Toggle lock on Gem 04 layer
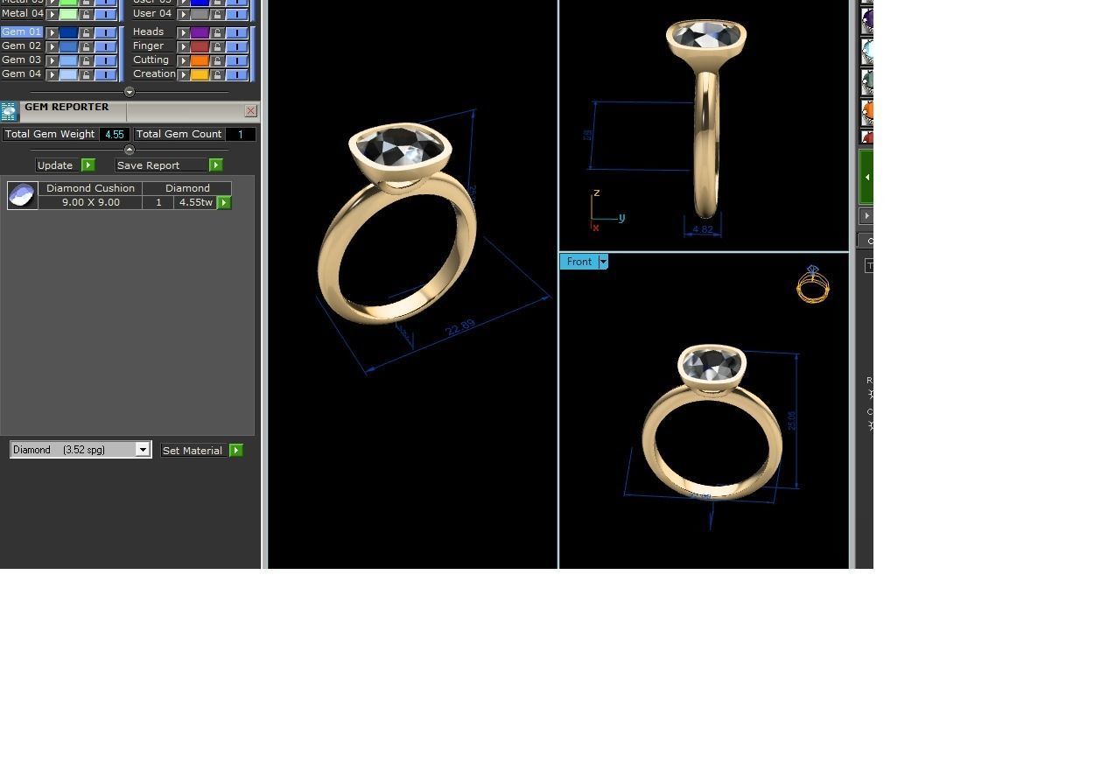Image resolution: width=1115 pixels, height=757 pixels. click(x=86, y=74)
